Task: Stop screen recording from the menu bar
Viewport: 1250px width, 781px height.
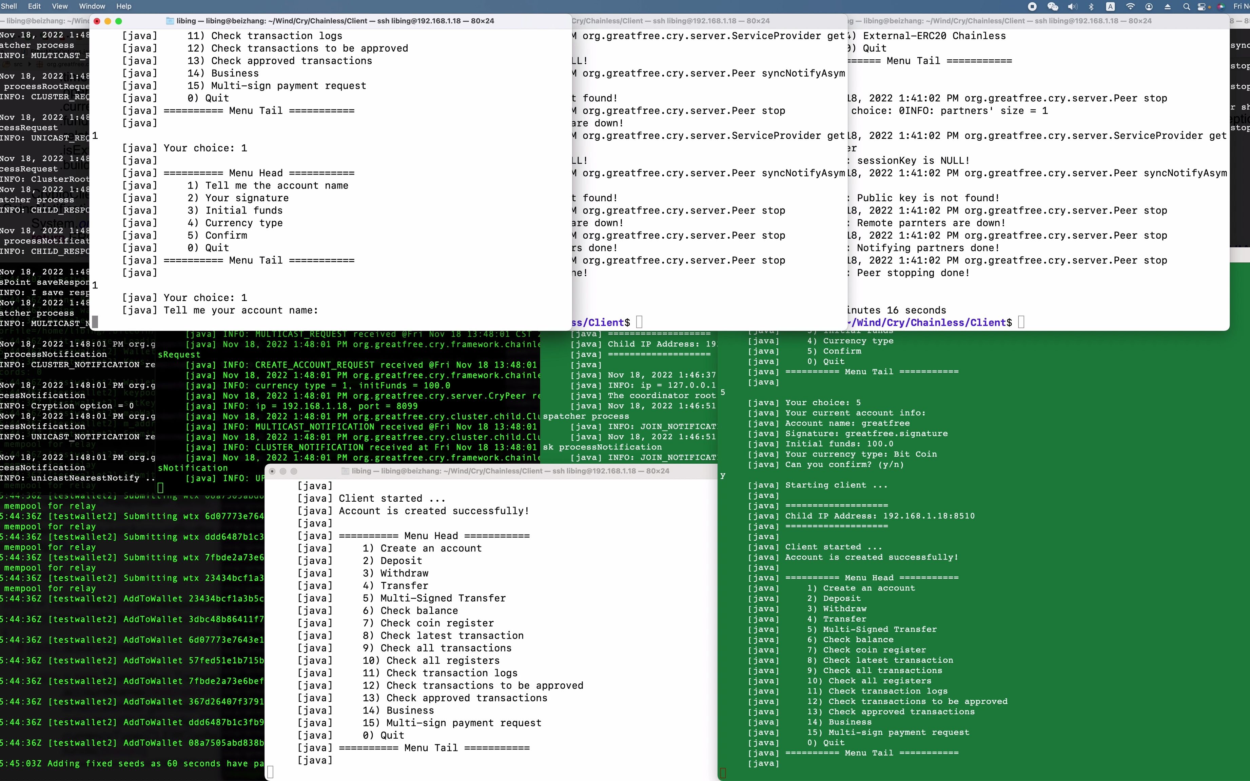Action: (x=1032, y=6)
